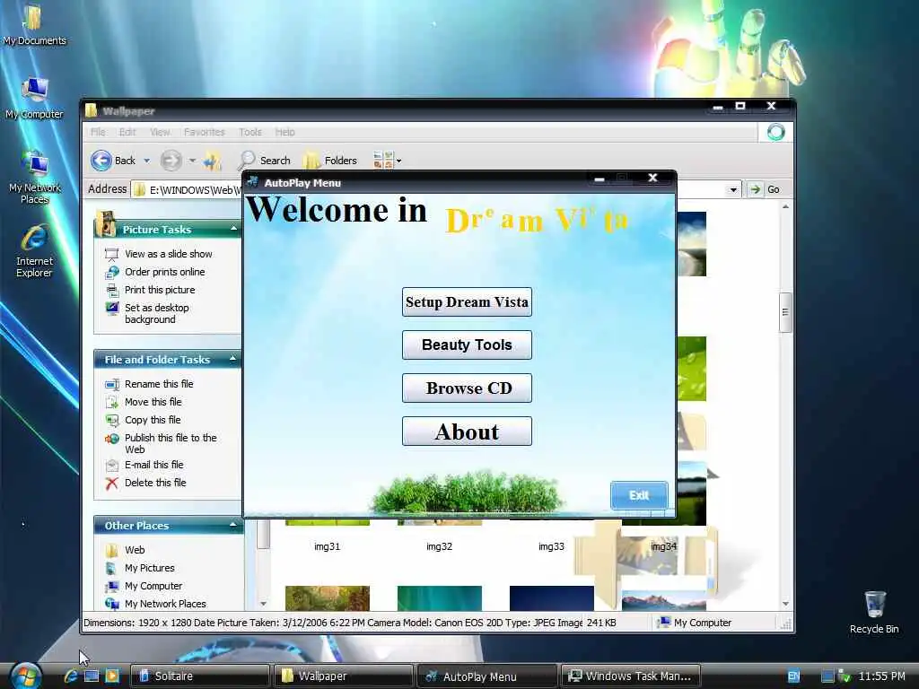Click Print this picture

[160, 290]
